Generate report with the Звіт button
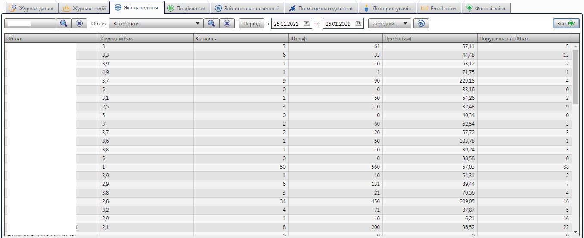The height and width of the screenshot is (238, 584). [x=566, y=23]
